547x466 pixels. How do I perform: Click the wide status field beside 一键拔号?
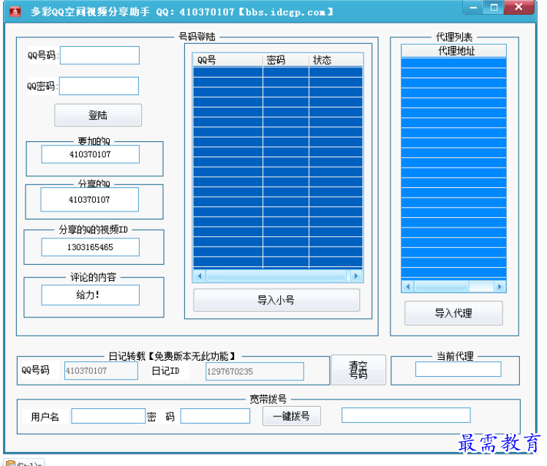[406, 415]
